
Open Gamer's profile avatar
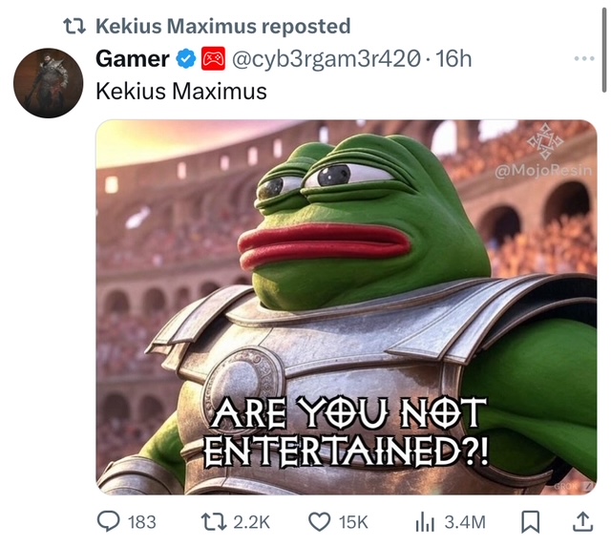[x=49, y=83]
